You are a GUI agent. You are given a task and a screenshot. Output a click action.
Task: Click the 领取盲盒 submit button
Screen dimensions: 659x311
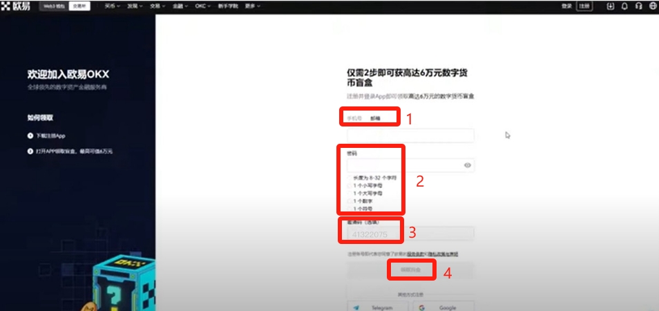point(410,270)
